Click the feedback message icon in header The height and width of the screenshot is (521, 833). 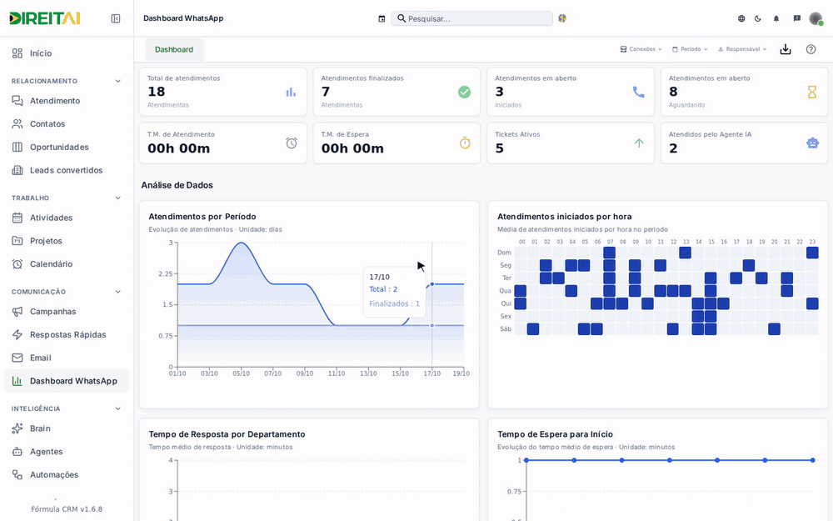tap(797, 18)
